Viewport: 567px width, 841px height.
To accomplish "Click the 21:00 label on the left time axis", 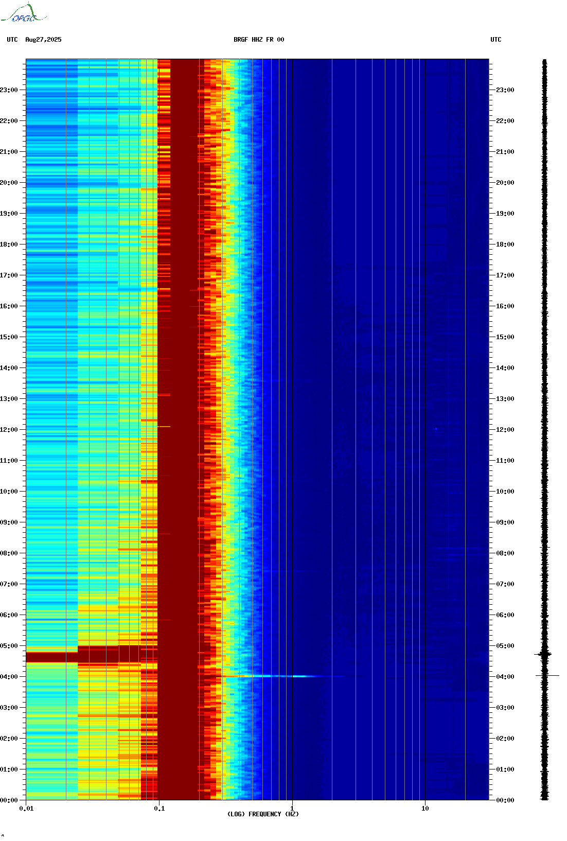I will coord(9,152).
